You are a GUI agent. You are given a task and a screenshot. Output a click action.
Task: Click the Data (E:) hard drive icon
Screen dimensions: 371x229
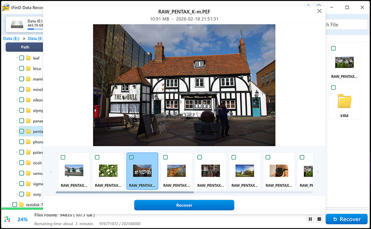[17, 24]
